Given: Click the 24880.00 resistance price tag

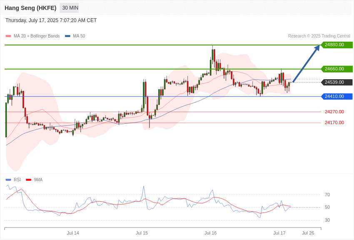Looking at the screenshot, I should coord(337,45).
